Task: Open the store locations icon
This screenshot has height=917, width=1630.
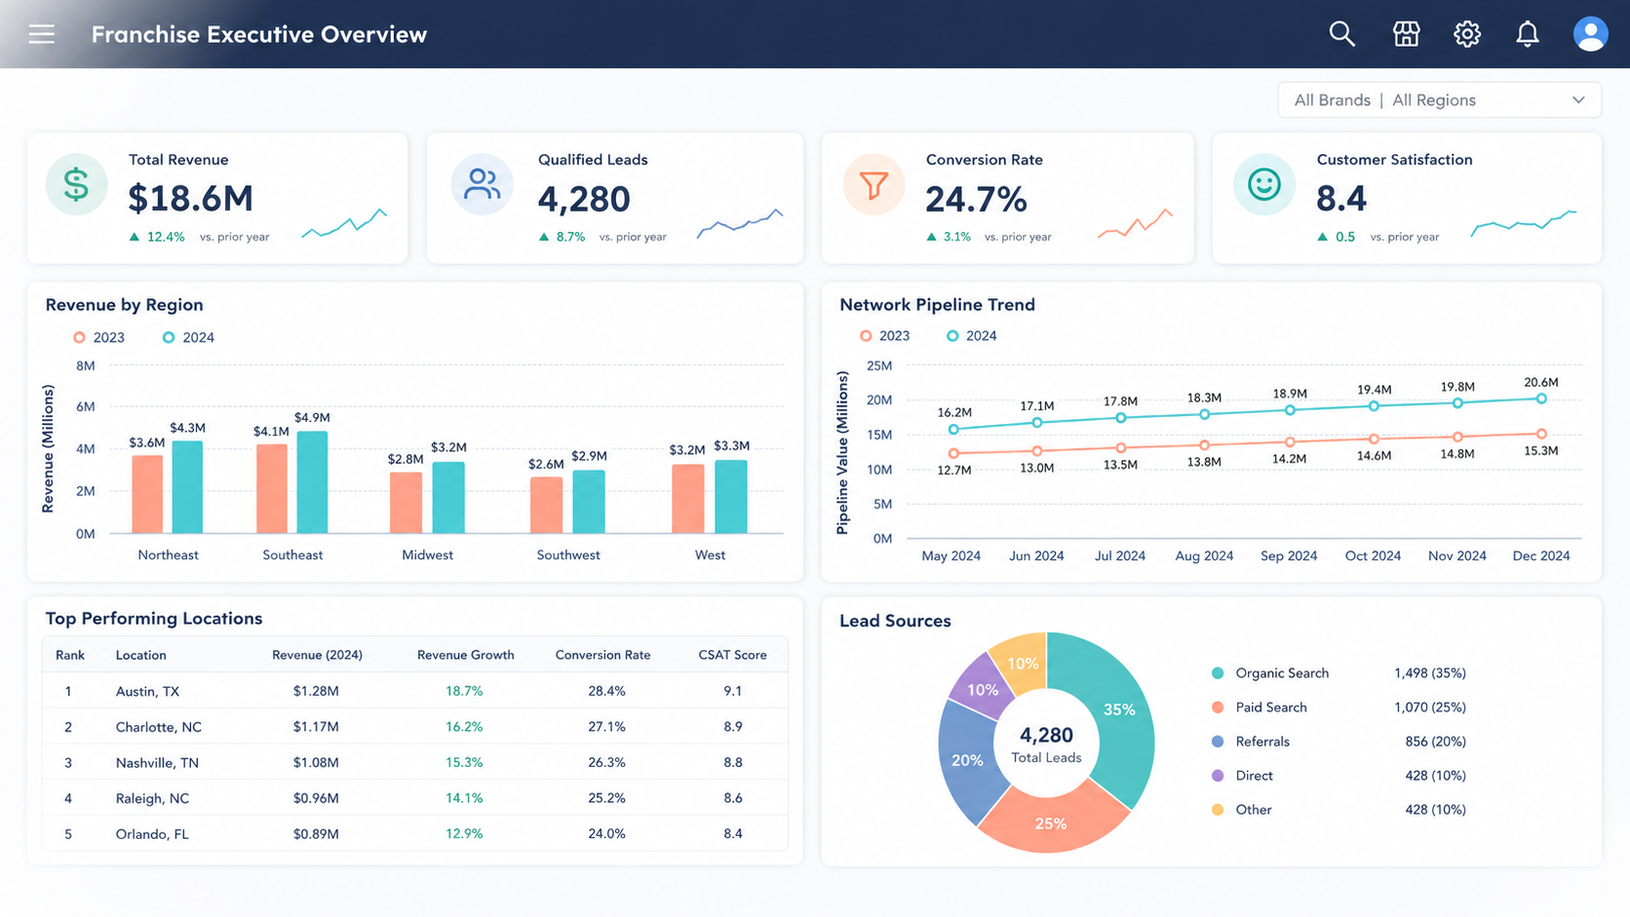Action: point(1406,34)
